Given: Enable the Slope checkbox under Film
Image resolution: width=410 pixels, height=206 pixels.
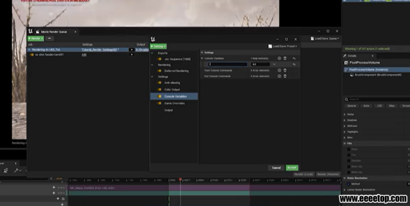Looking at the screenshot, I should point(349,149).
